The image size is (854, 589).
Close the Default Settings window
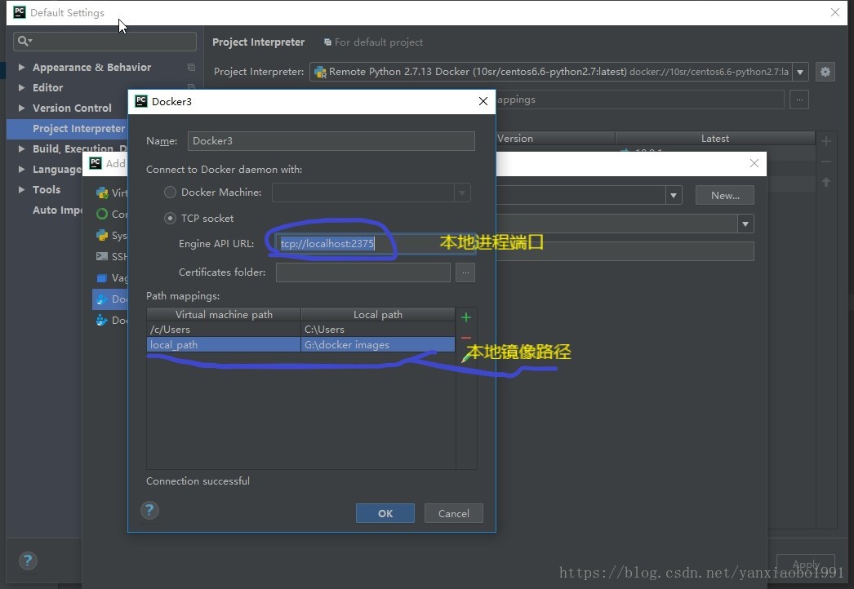[x=835, y=12]
